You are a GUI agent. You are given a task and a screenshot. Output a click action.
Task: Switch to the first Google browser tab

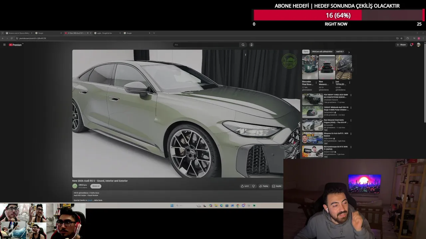[x=48, y=33]
